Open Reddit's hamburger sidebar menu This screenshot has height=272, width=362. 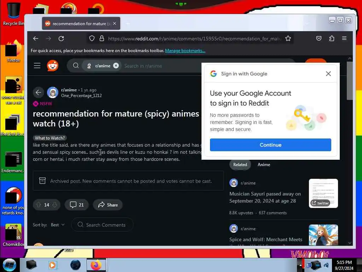click(37, 66)
